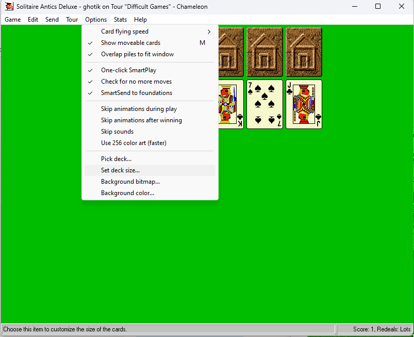
Task: Toggle SmartSend to foundations
Action: (150, 93)
